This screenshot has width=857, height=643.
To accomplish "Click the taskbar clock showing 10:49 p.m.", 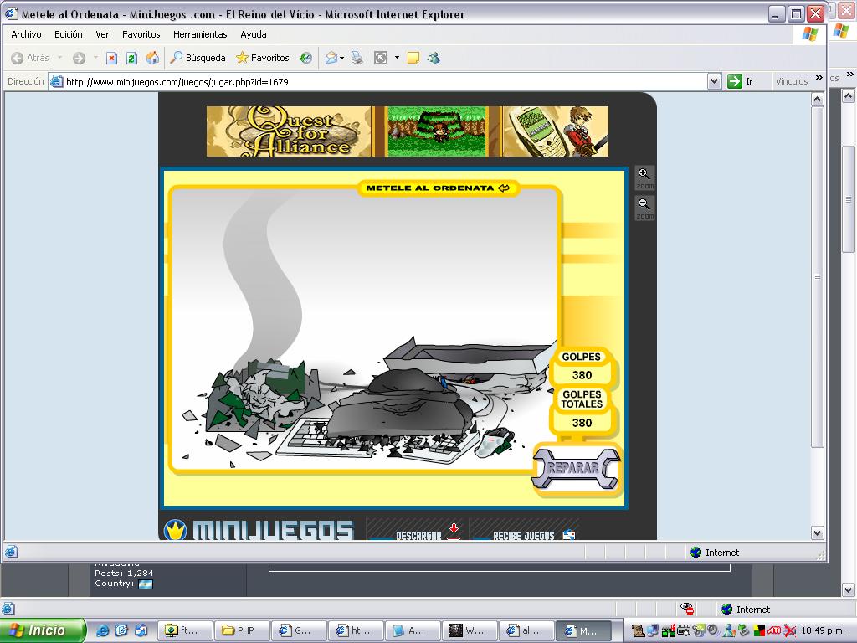I will click(x=824, y=631).
